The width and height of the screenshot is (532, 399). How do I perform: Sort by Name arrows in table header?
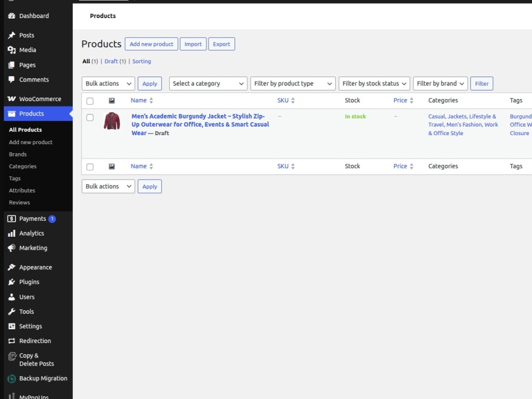pos(151,101)
